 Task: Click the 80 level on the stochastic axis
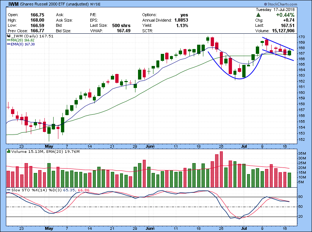point(301,197)
